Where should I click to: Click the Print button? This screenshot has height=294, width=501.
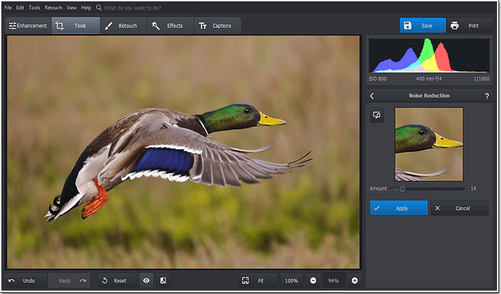click(x=470, y=25)
